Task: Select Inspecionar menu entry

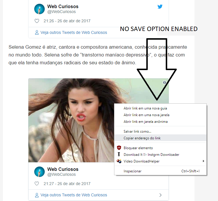Action: pos(161,171)
